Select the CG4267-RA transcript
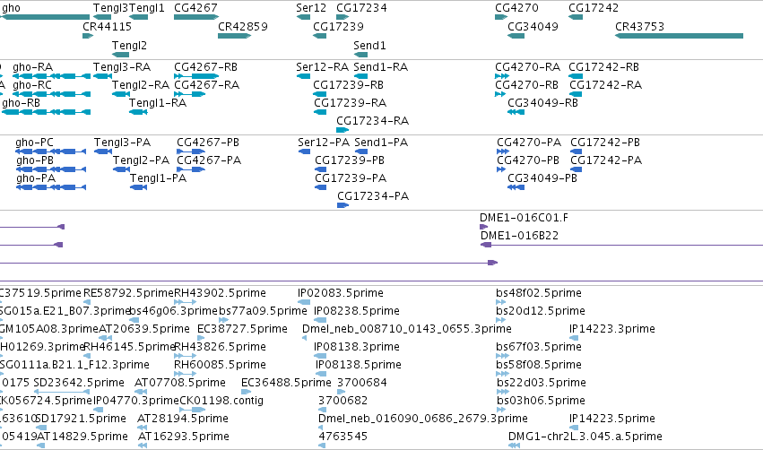763x450 pixels. pos(190,94)
